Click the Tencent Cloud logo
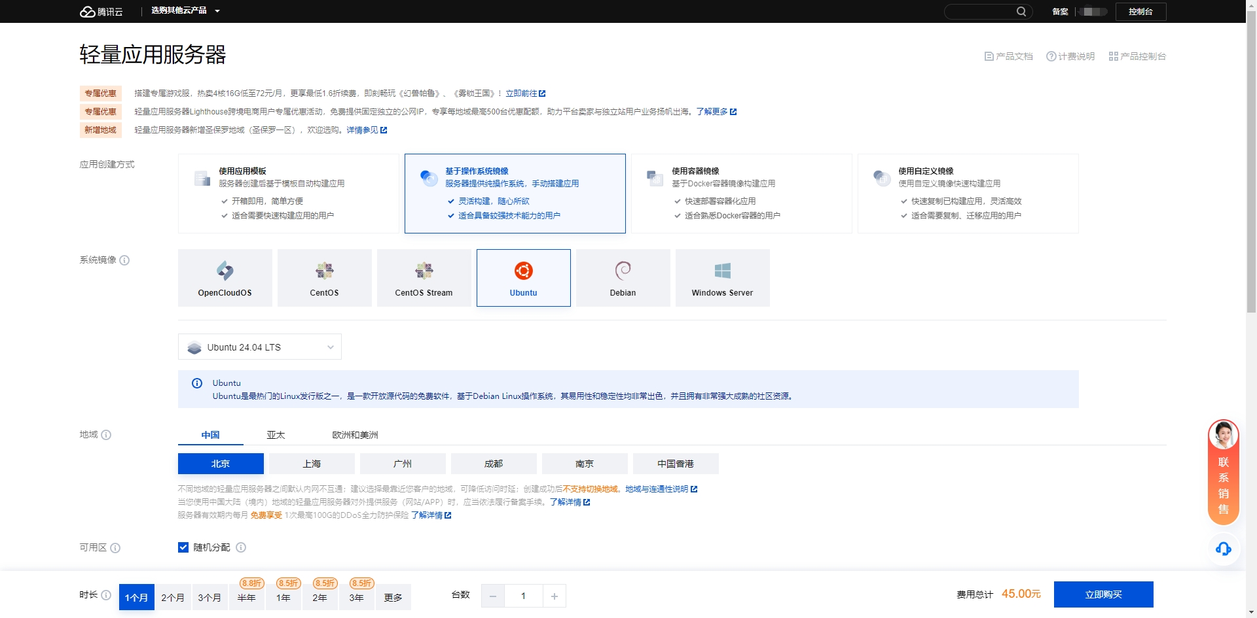Viewport: 1257px width, 618px height. click(x=101, y=12)
